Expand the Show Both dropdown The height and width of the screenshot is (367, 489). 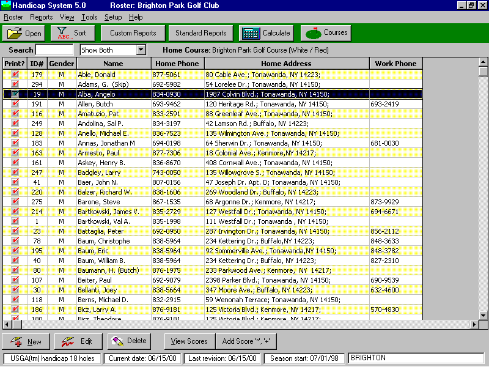[141, 50]
